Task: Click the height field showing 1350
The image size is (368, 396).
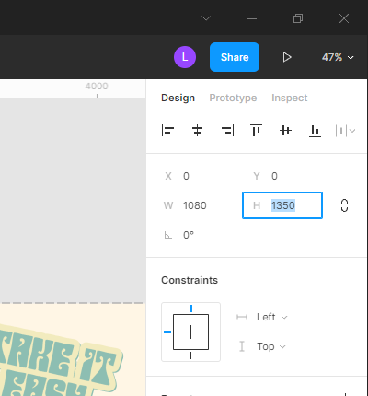Action: pyautogui.click(x=282, y=205)
